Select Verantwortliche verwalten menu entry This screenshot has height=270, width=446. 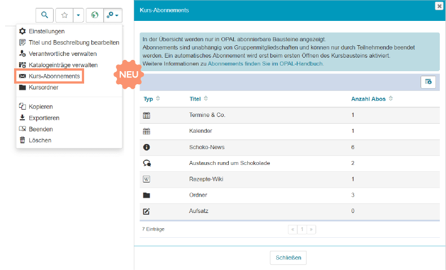[x=62, y=54]
